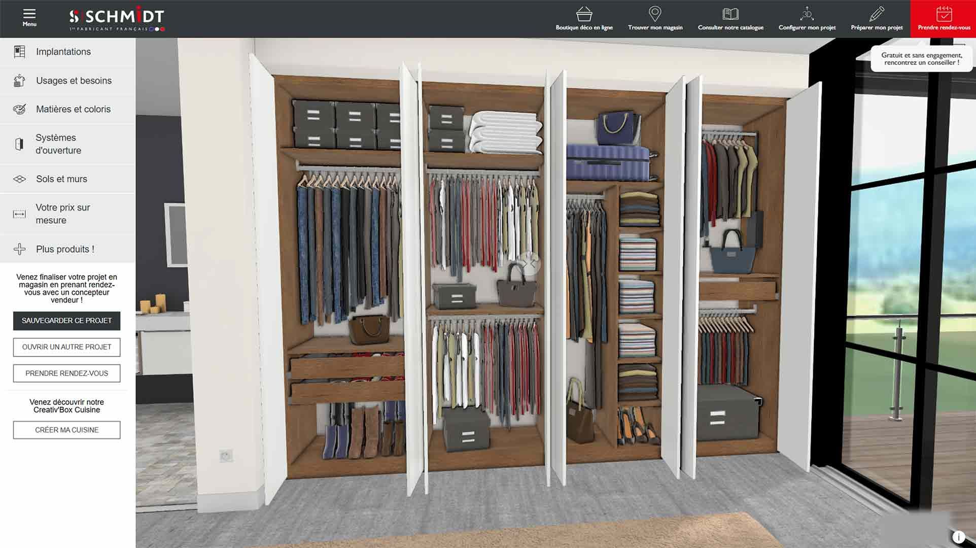Open the hamburger Menu
This screenshot has height=548, width=976.
(x=29, y=14)
